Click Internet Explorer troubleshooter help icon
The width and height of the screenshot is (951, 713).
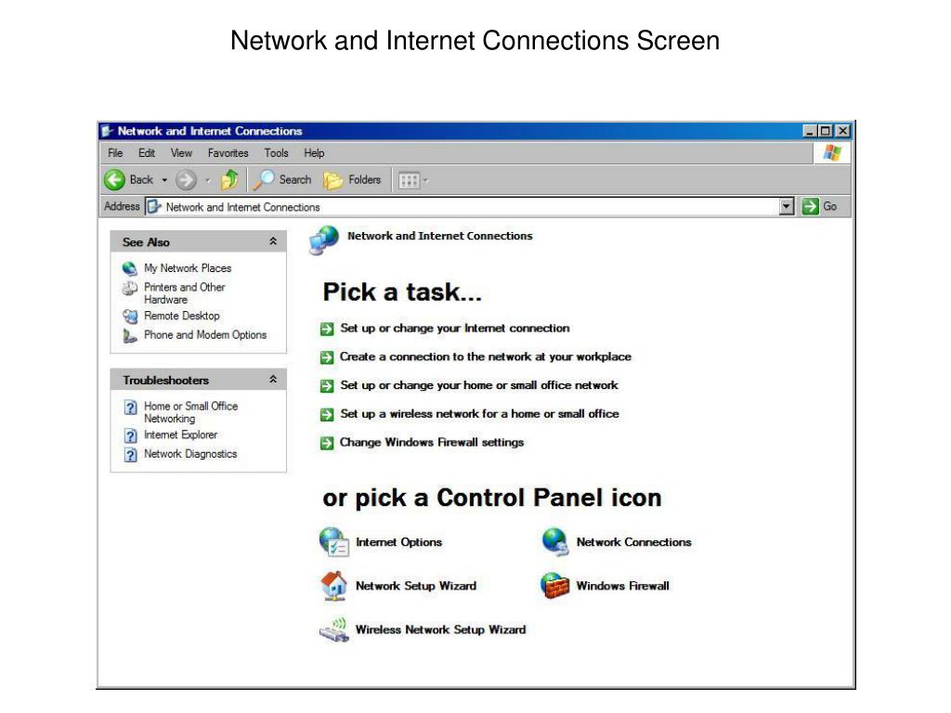click(x=130, y=435)
